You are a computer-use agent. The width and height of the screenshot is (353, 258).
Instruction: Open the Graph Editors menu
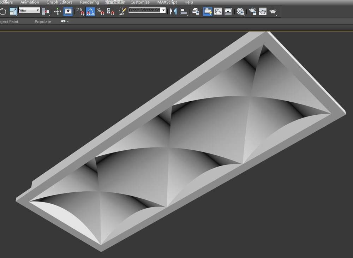pos(59,2)
